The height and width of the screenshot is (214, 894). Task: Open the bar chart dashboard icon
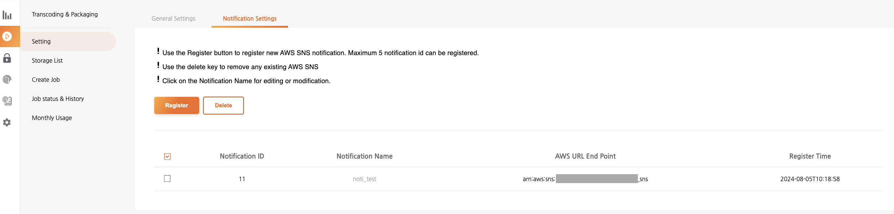(7, 15)
